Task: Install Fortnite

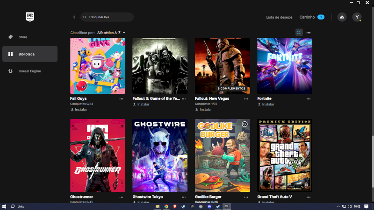Action: pos(266,104)
